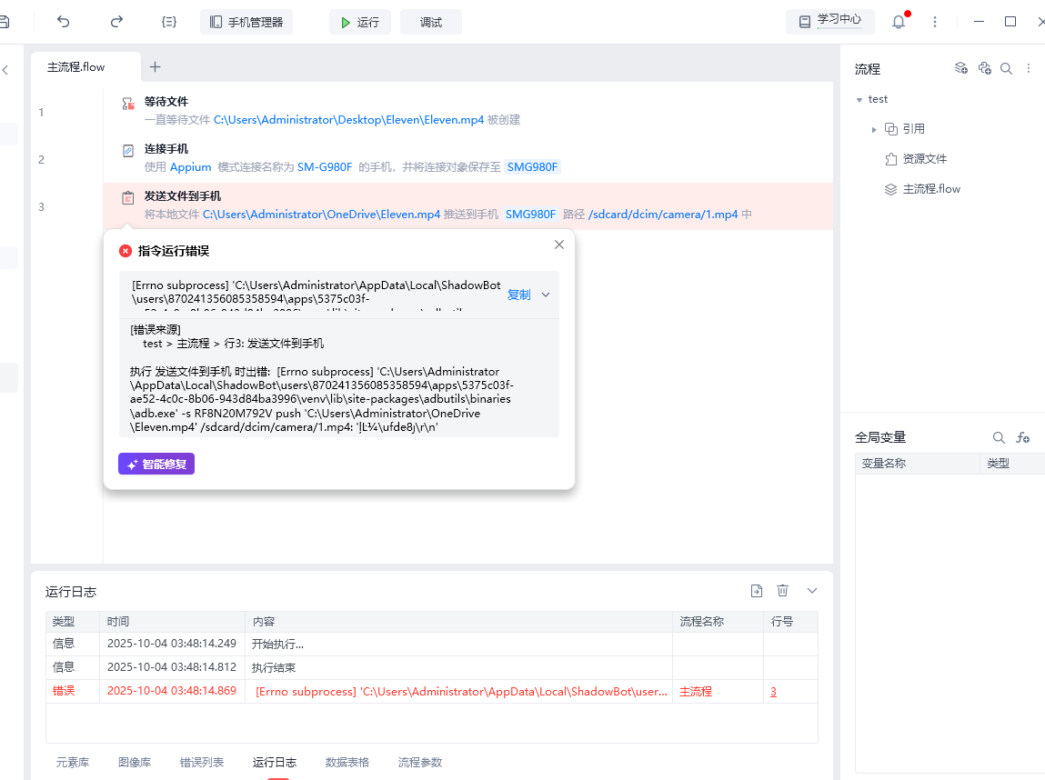Viewport: 1045px width, 780px height.
Task: Select 资源文件 in flow tree
Action: 924,158
